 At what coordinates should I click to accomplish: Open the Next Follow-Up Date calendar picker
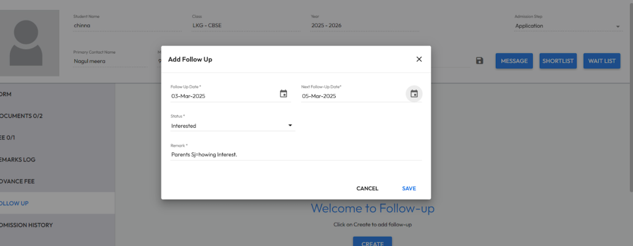[x=414, y=94]
